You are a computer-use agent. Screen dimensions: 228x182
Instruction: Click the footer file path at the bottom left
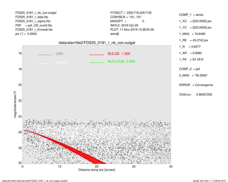pos(35,181)
